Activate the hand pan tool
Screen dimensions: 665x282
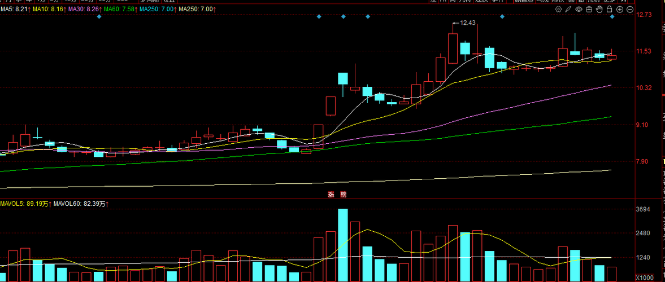point(599,10)
